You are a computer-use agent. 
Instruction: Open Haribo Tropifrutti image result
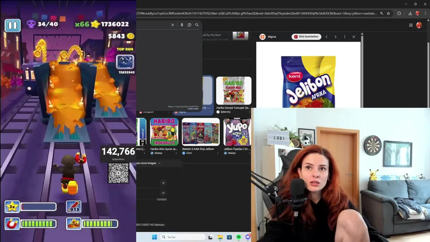click(x=164, y=132)
